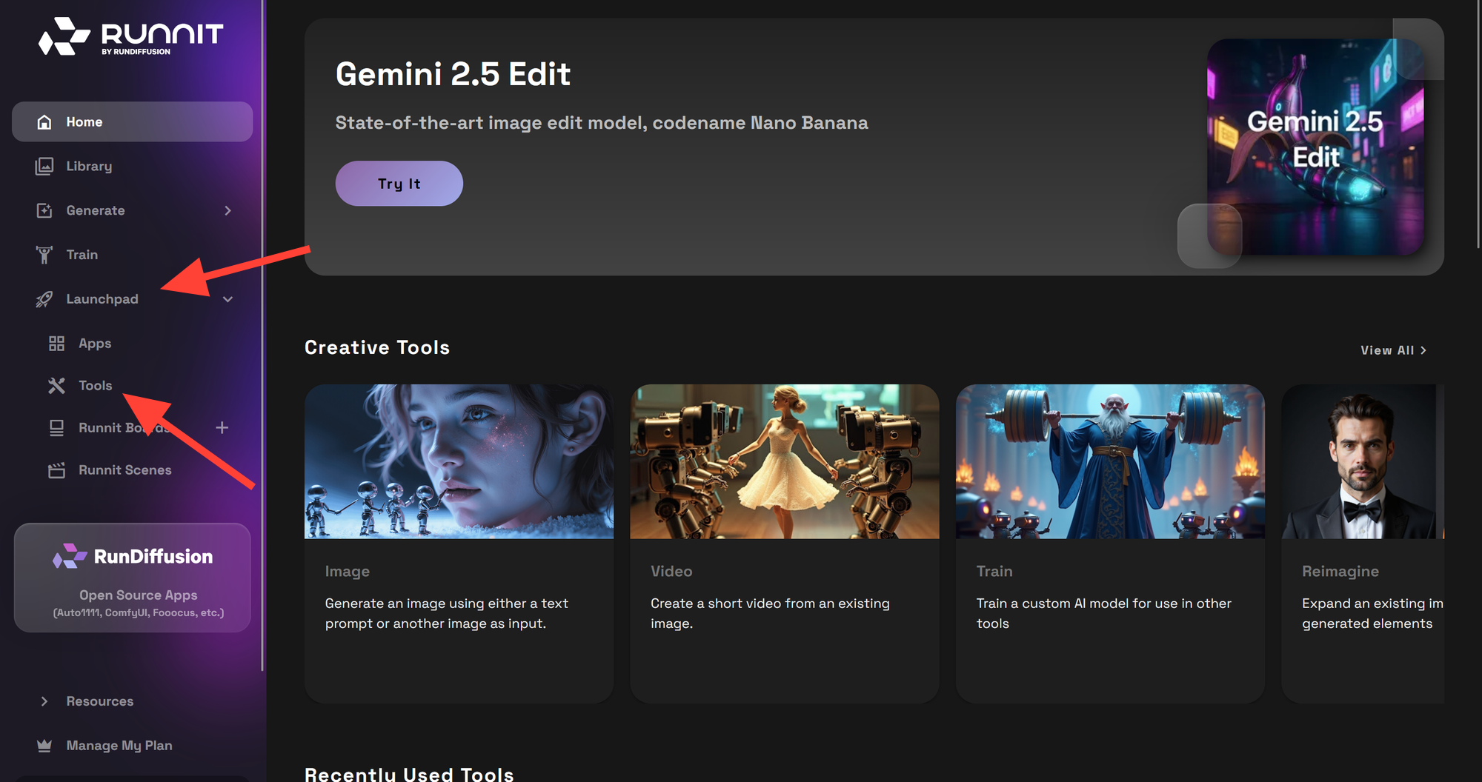Select the Train icon in the sidebar
1482x782 pixels.
tap(44, 254)
